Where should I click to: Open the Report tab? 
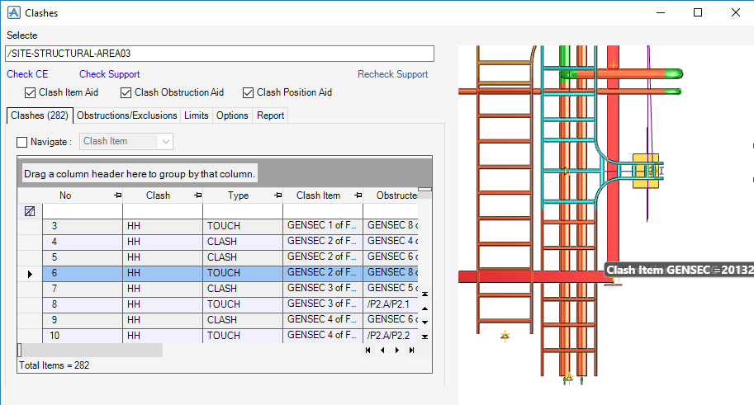(270, 115)
